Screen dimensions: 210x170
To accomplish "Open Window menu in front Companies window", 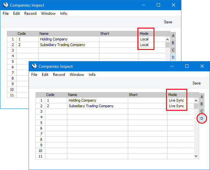I will point(77,75).
